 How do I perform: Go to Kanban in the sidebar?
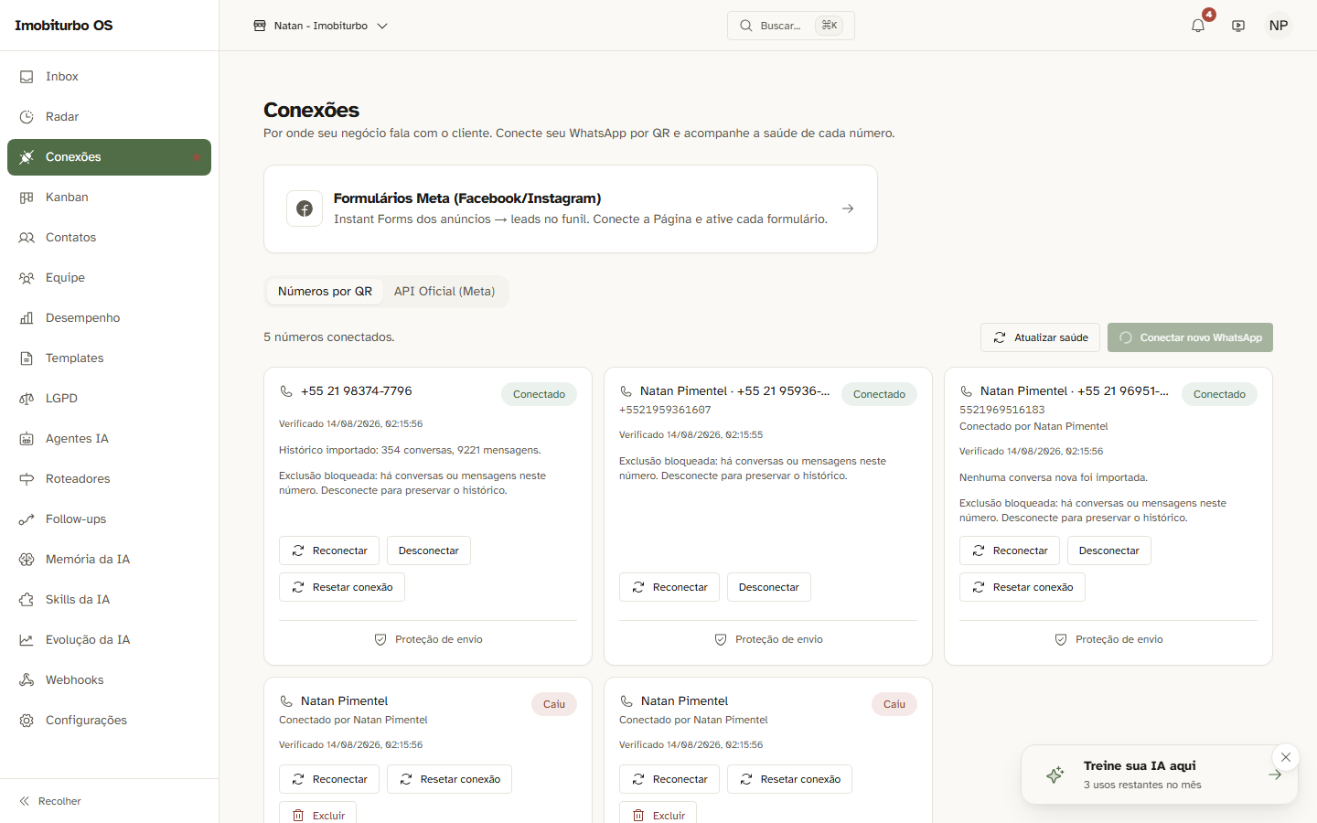(x=109, y=198)
